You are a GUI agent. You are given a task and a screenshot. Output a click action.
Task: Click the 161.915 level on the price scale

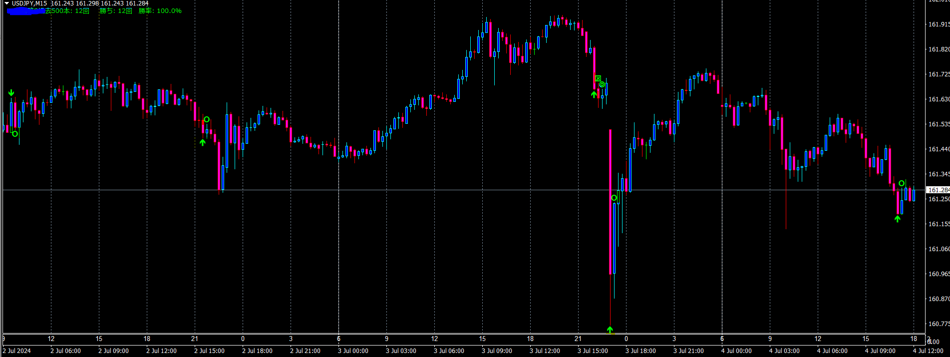click(x=939, y=24)
